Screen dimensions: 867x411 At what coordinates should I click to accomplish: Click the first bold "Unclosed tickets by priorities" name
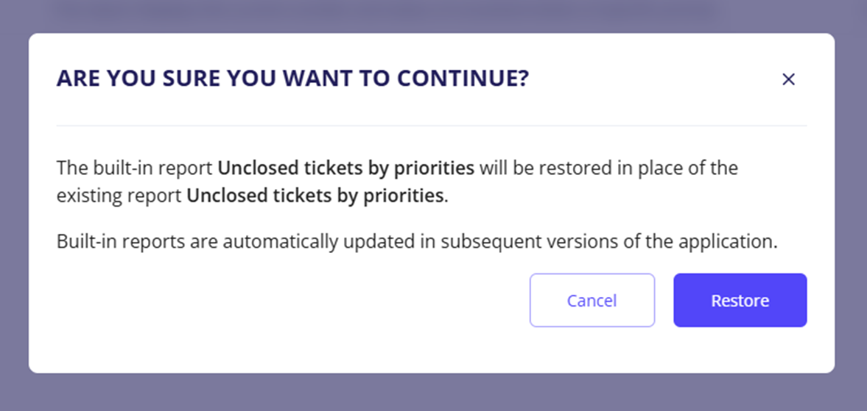345,168
